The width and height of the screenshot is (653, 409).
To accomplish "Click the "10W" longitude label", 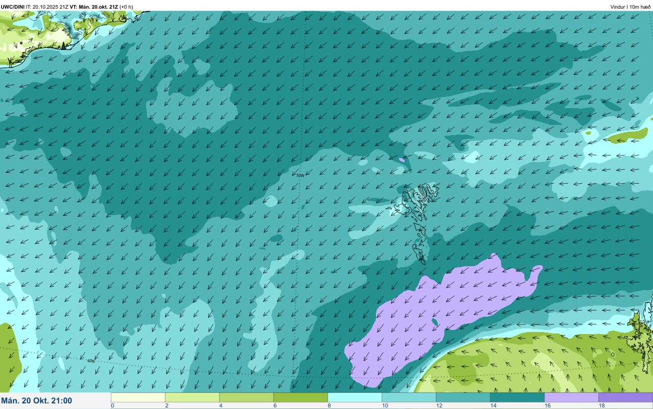I will [x=300, y=175].
